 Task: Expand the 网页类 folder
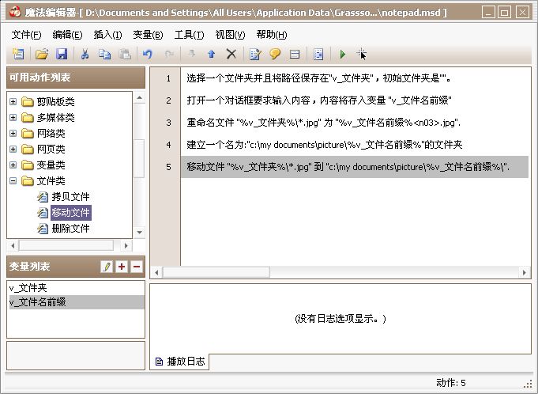point(13,149)
